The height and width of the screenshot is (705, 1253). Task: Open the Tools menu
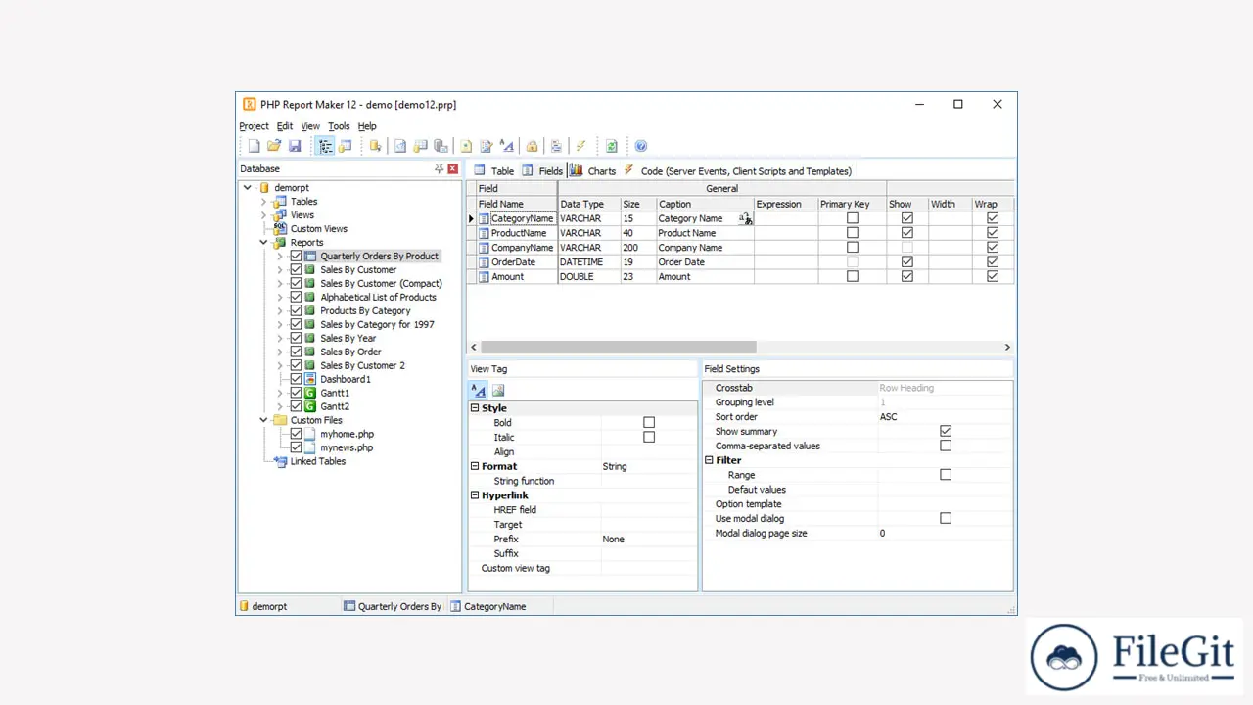pos(339,126)
